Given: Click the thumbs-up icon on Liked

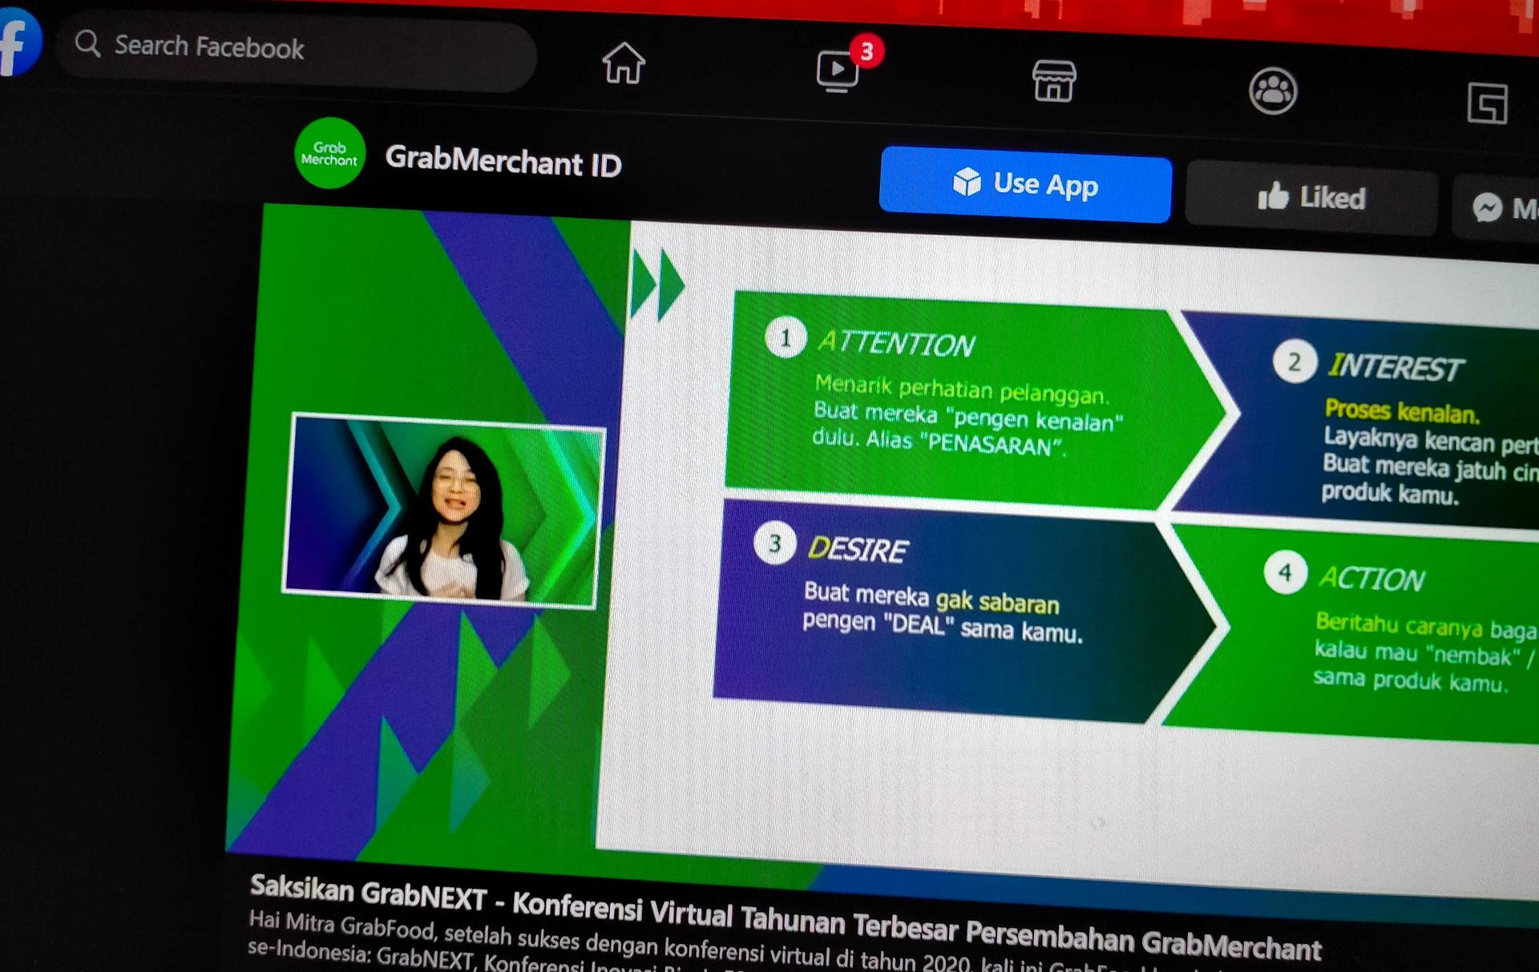Looking at the screenshot, I should click(1274, 198).
